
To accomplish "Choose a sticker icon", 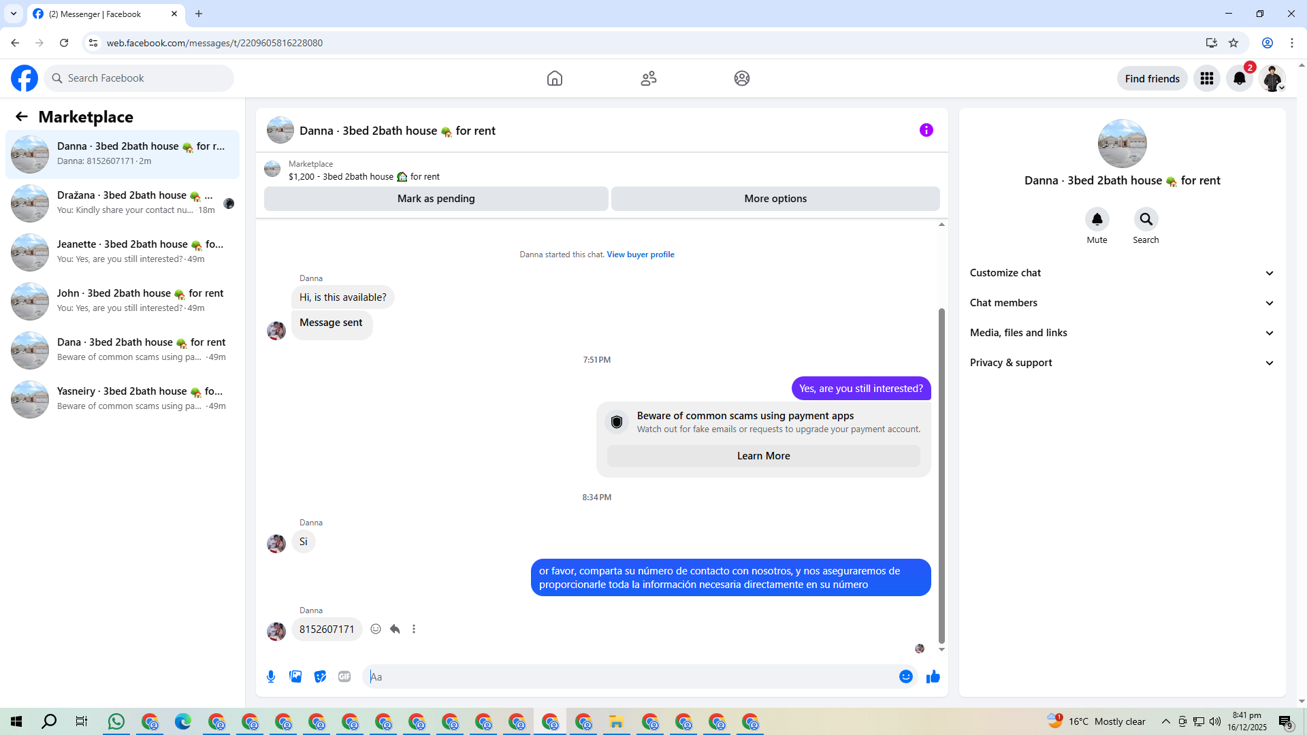I will [x=320, y=676].
